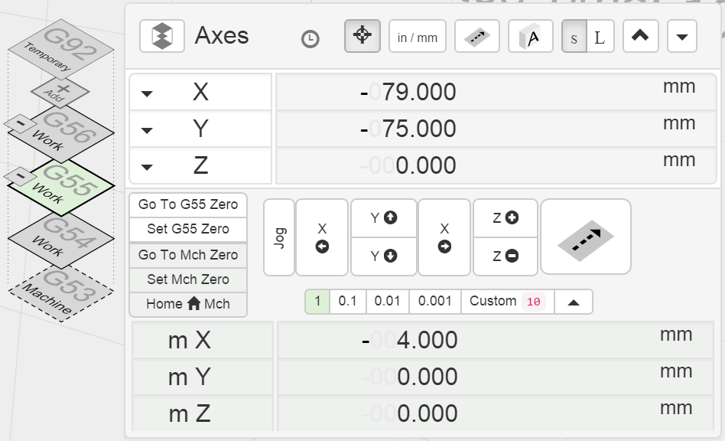Jog Z axis minus
Image resolution: width=725 pixels, height=441 pixels.
click(506, 256)
